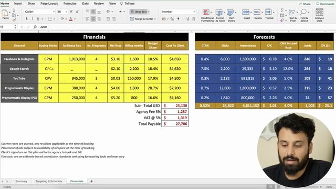Expand the font color dropdown arrow

(x=75, y=19)
